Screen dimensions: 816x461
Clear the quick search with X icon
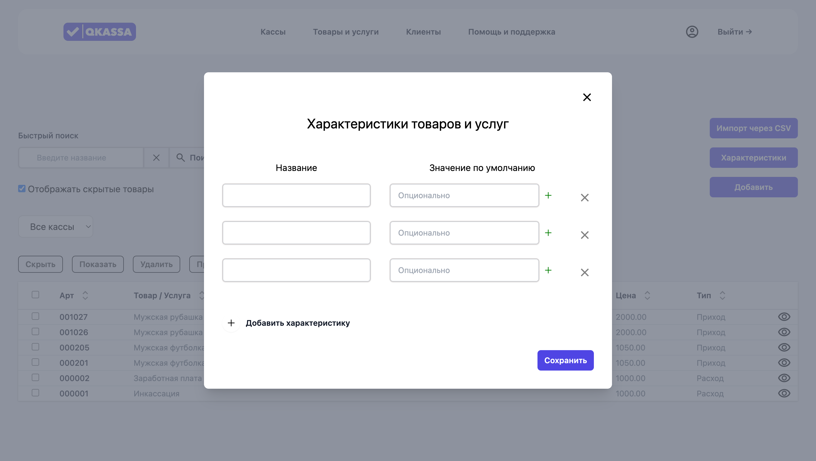[156, 158]
